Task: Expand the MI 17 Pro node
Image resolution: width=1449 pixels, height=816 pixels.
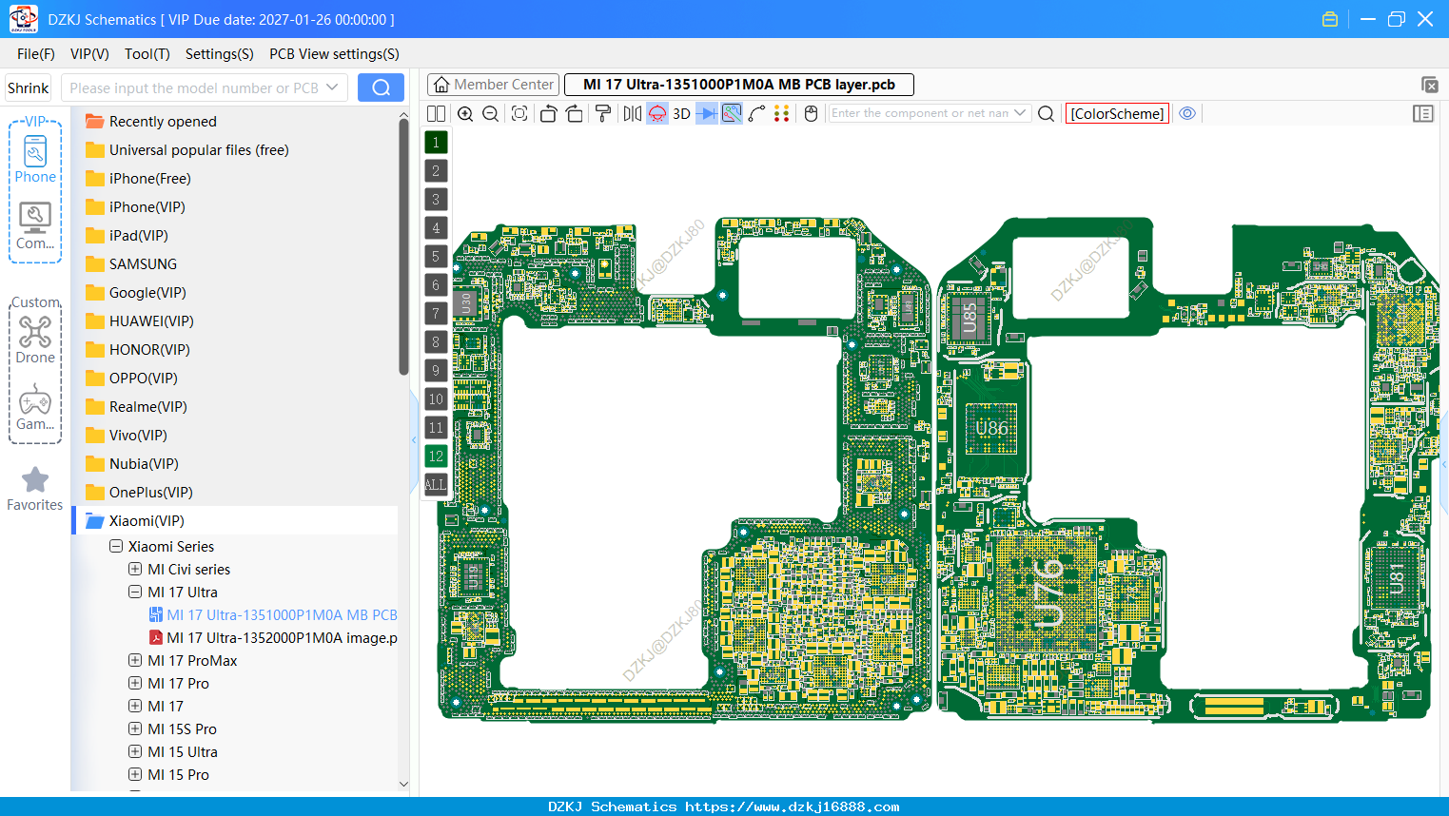Action: [x=135, y=683]
